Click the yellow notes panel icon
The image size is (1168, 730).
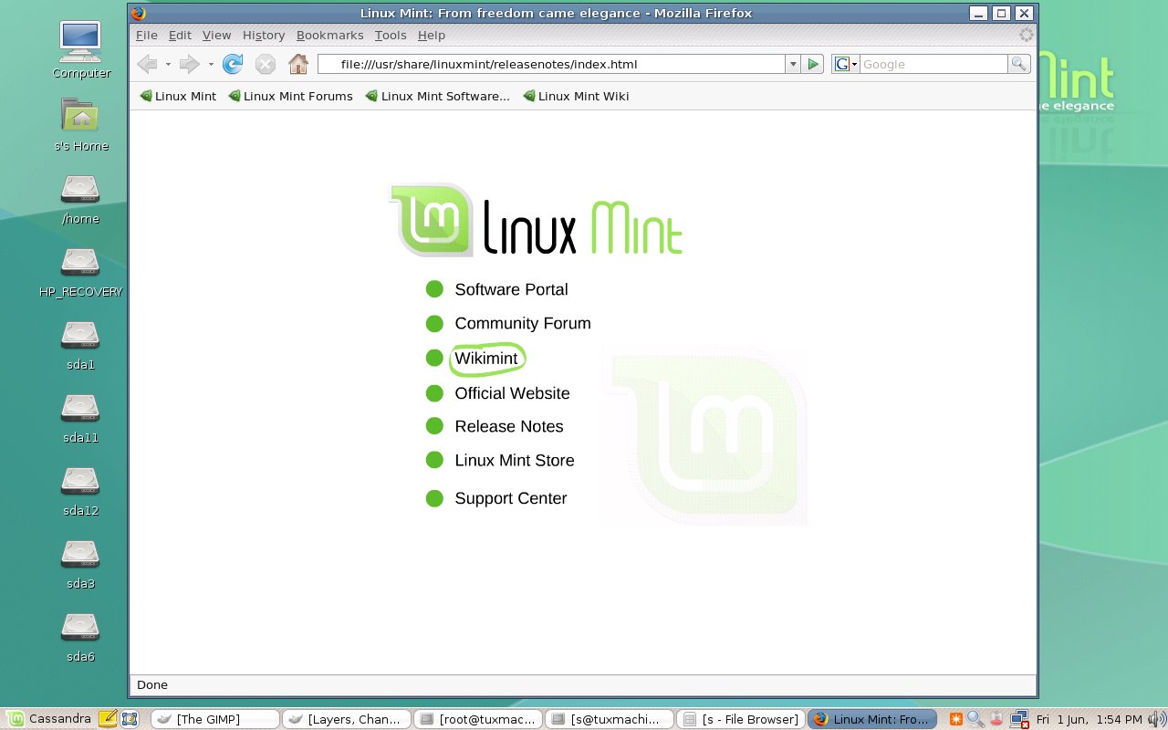[x=108, y=719]
